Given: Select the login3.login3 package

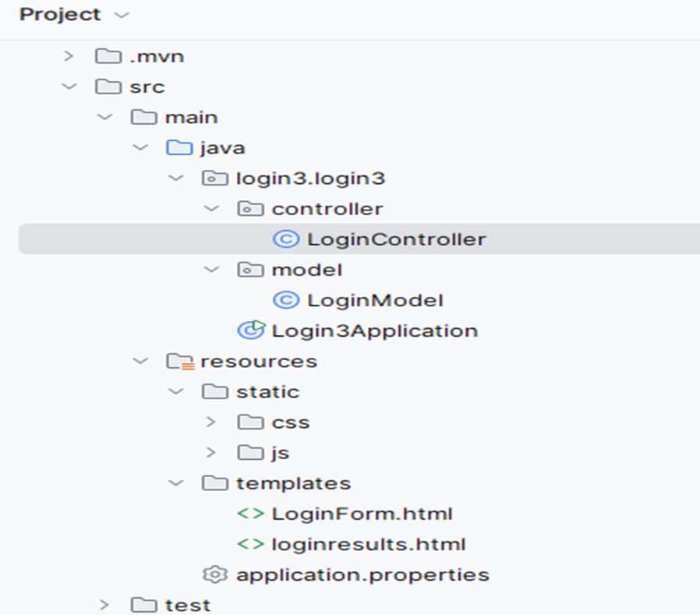Looking at the screenshot, I should point(310,178).
